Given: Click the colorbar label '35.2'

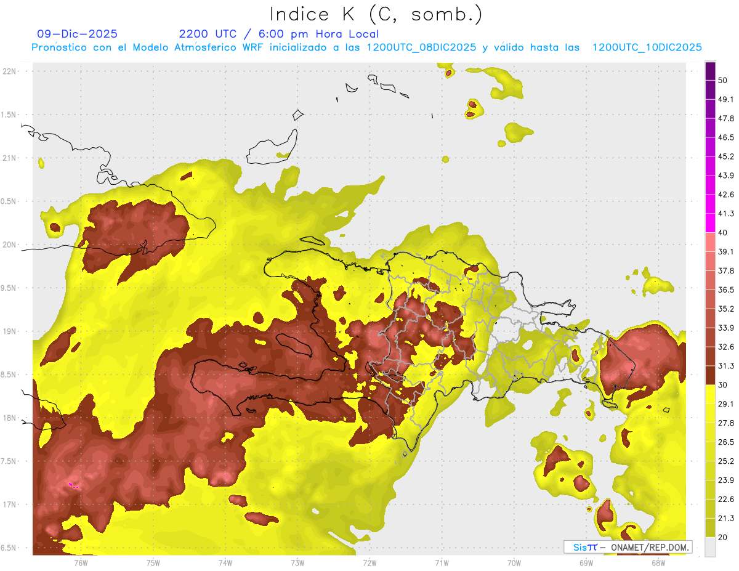Looking at the screenshot, I should (x=726, y=309).
